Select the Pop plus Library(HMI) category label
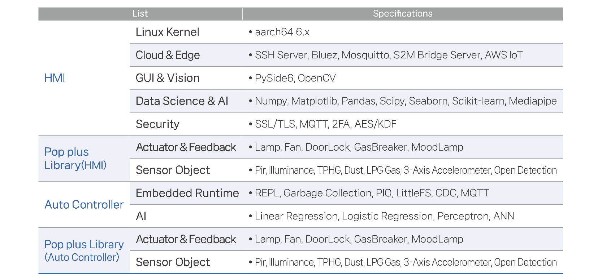This screenshot has height=280, width=602. click(75, 159)
